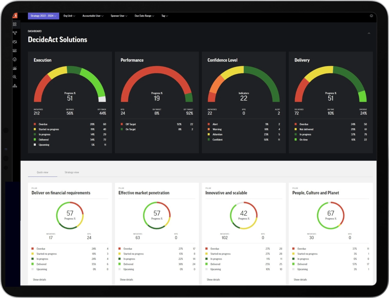Show details for Deliver on financial requirements
Viewport: 389px width, 298px height.
point(39,280)
